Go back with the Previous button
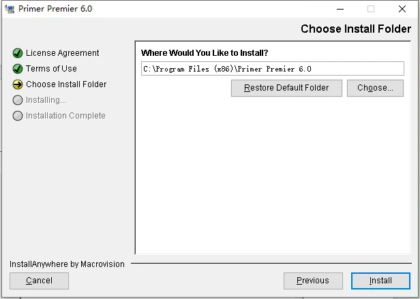The height and width of the screenshot is (299, 420). tap(312, 281)
